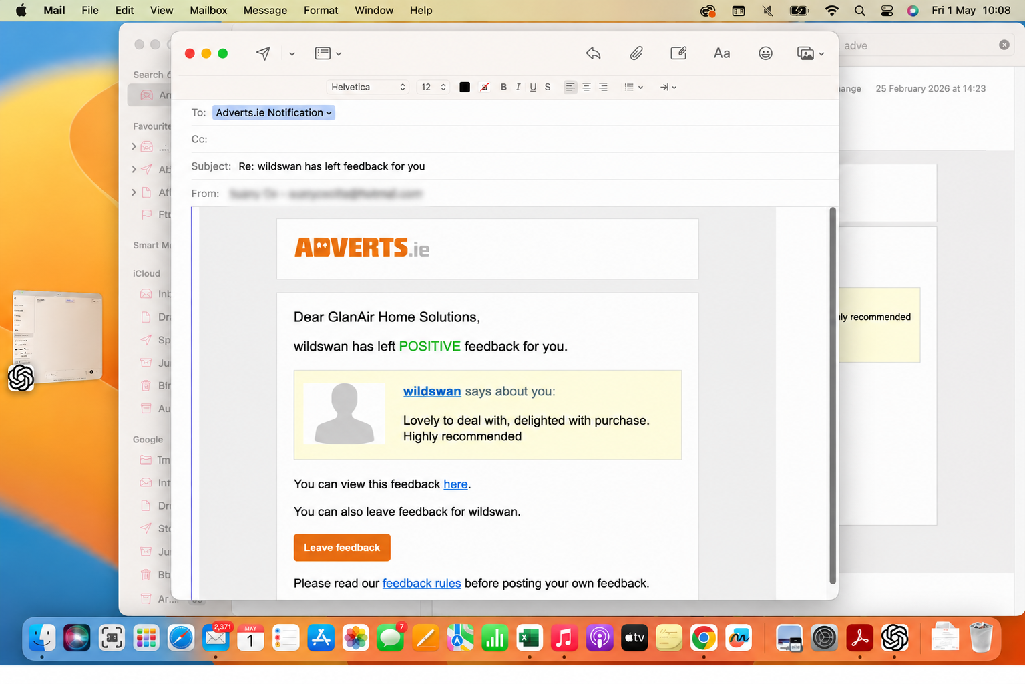Open Google Chrome from the Dock
1025x684 pixels.
(x=704, y=639)
